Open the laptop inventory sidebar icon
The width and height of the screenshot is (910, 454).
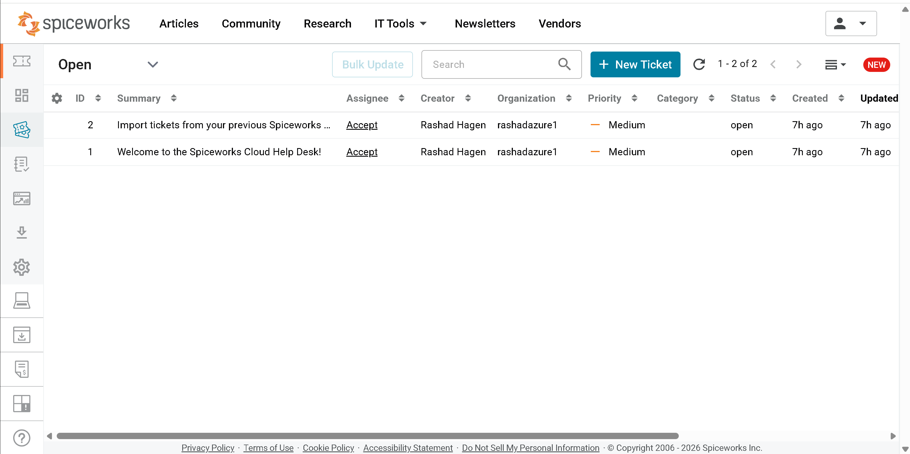point(21,300)
